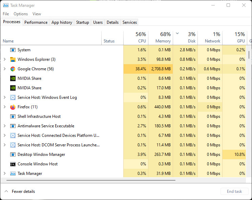Image resolution: width=252 pixels, height=200 pixels.
Task: Click the Antimalware Service Executable icon
Action: 13,126
